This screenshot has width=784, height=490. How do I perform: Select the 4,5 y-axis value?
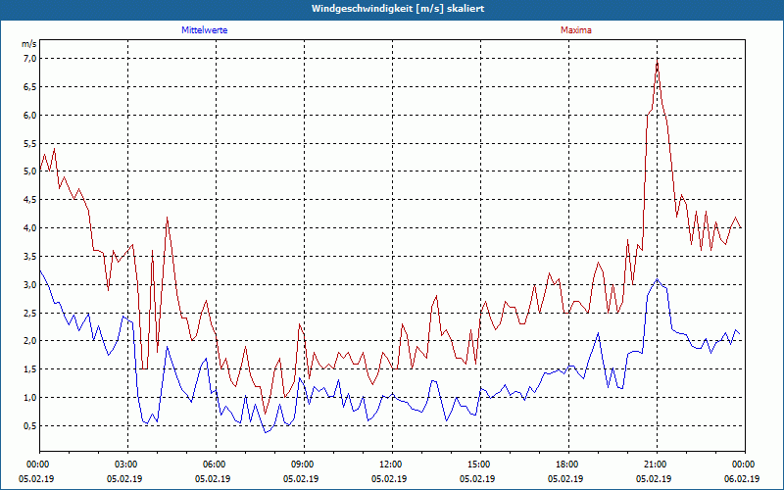point(29,200)
